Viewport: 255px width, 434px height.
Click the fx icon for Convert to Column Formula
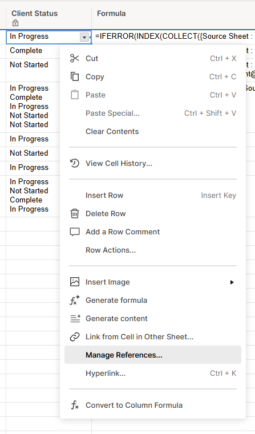tap(75, 405)
